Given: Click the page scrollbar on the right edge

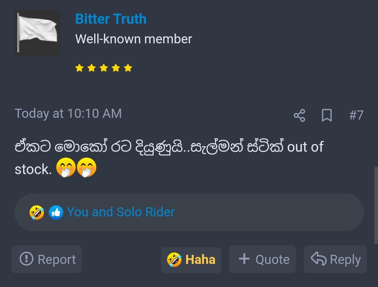Looking at the screenshot, I should [x=376, y=205].
